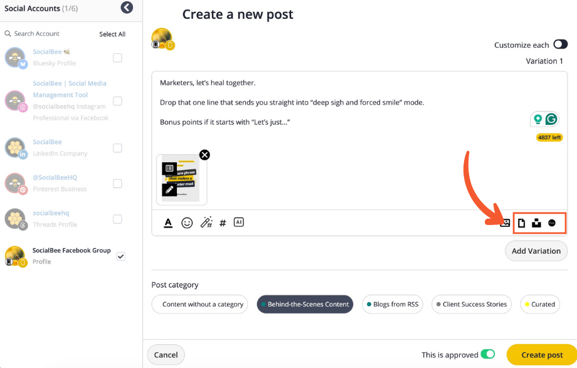Click the Add Variation button

click(x=536, y=251)
